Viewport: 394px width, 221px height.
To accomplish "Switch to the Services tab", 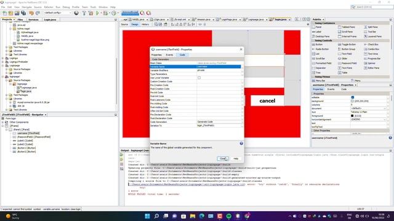I will [x=33, y=20].
